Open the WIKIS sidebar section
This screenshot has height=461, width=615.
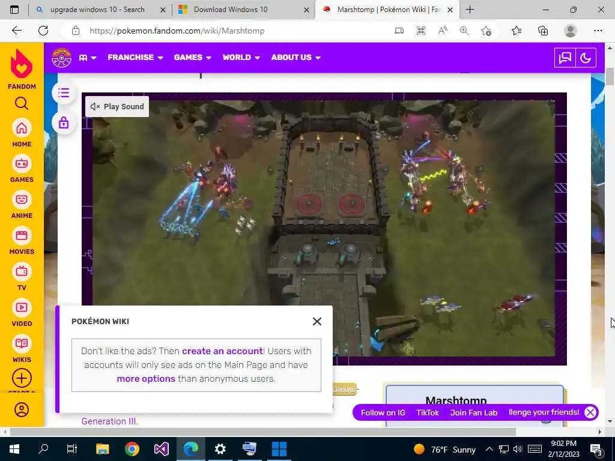click(22, 349)
